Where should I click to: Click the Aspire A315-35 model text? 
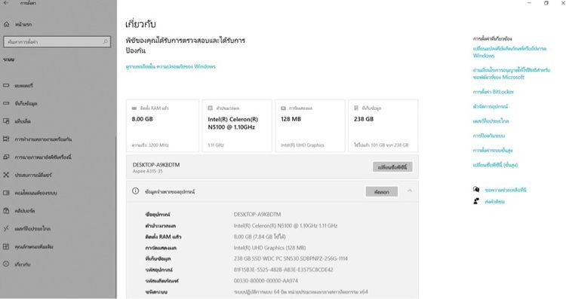click(147, 172)
